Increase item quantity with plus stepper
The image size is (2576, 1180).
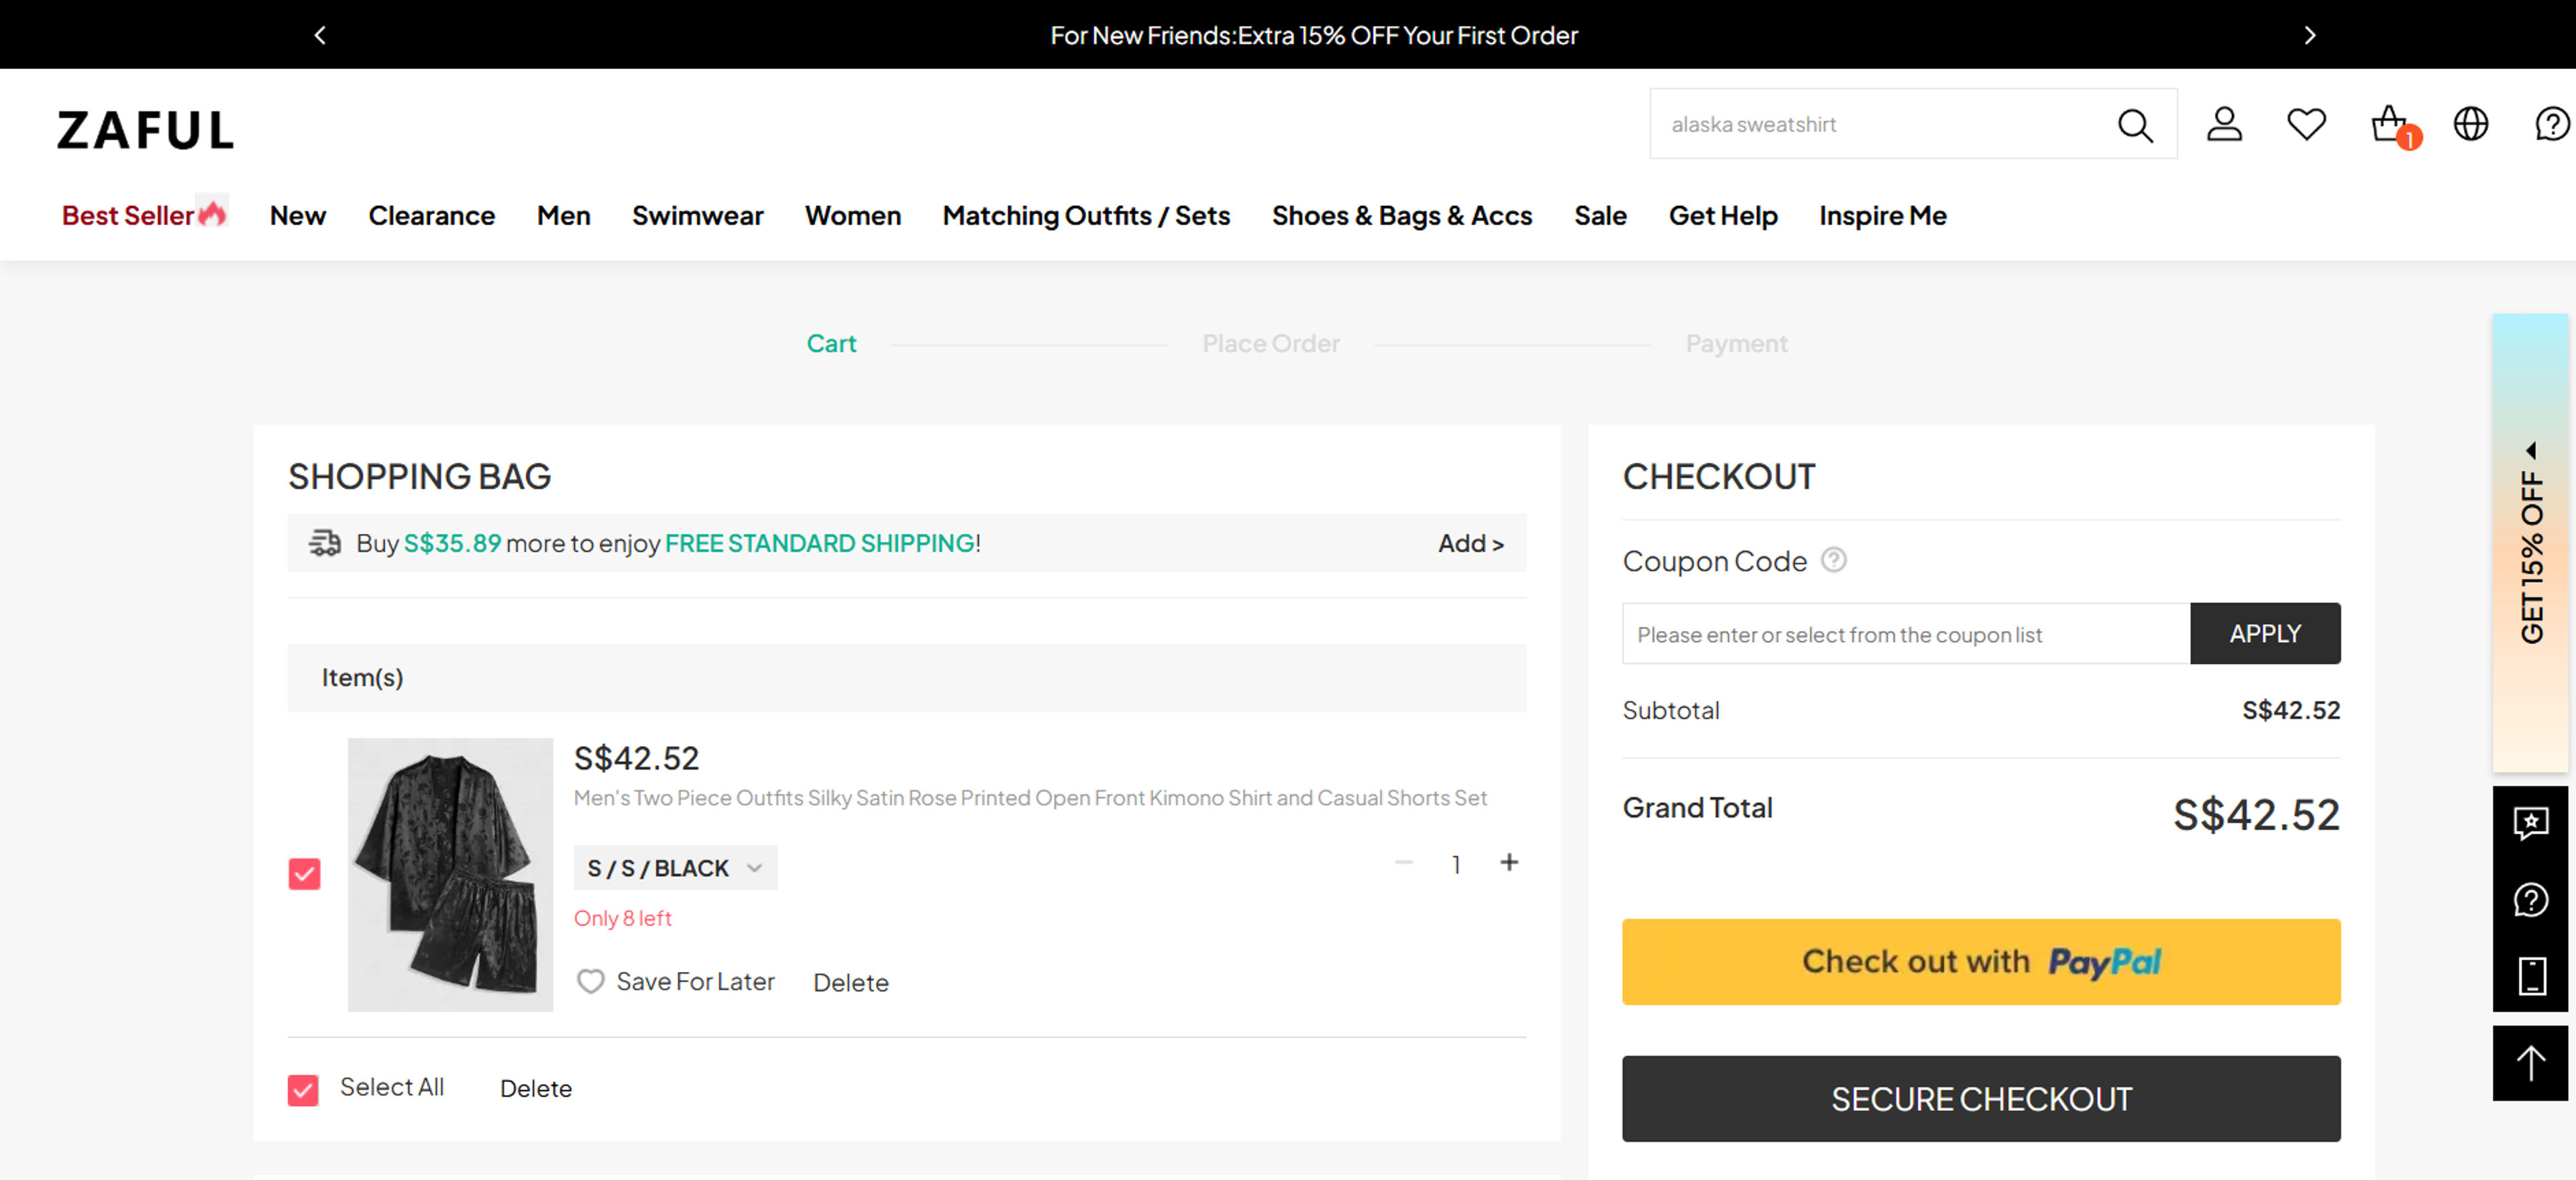(x=1510, y=862)
